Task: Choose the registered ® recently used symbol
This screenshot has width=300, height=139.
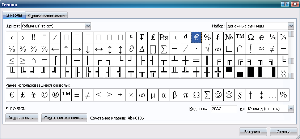Action: pos(55,95)
